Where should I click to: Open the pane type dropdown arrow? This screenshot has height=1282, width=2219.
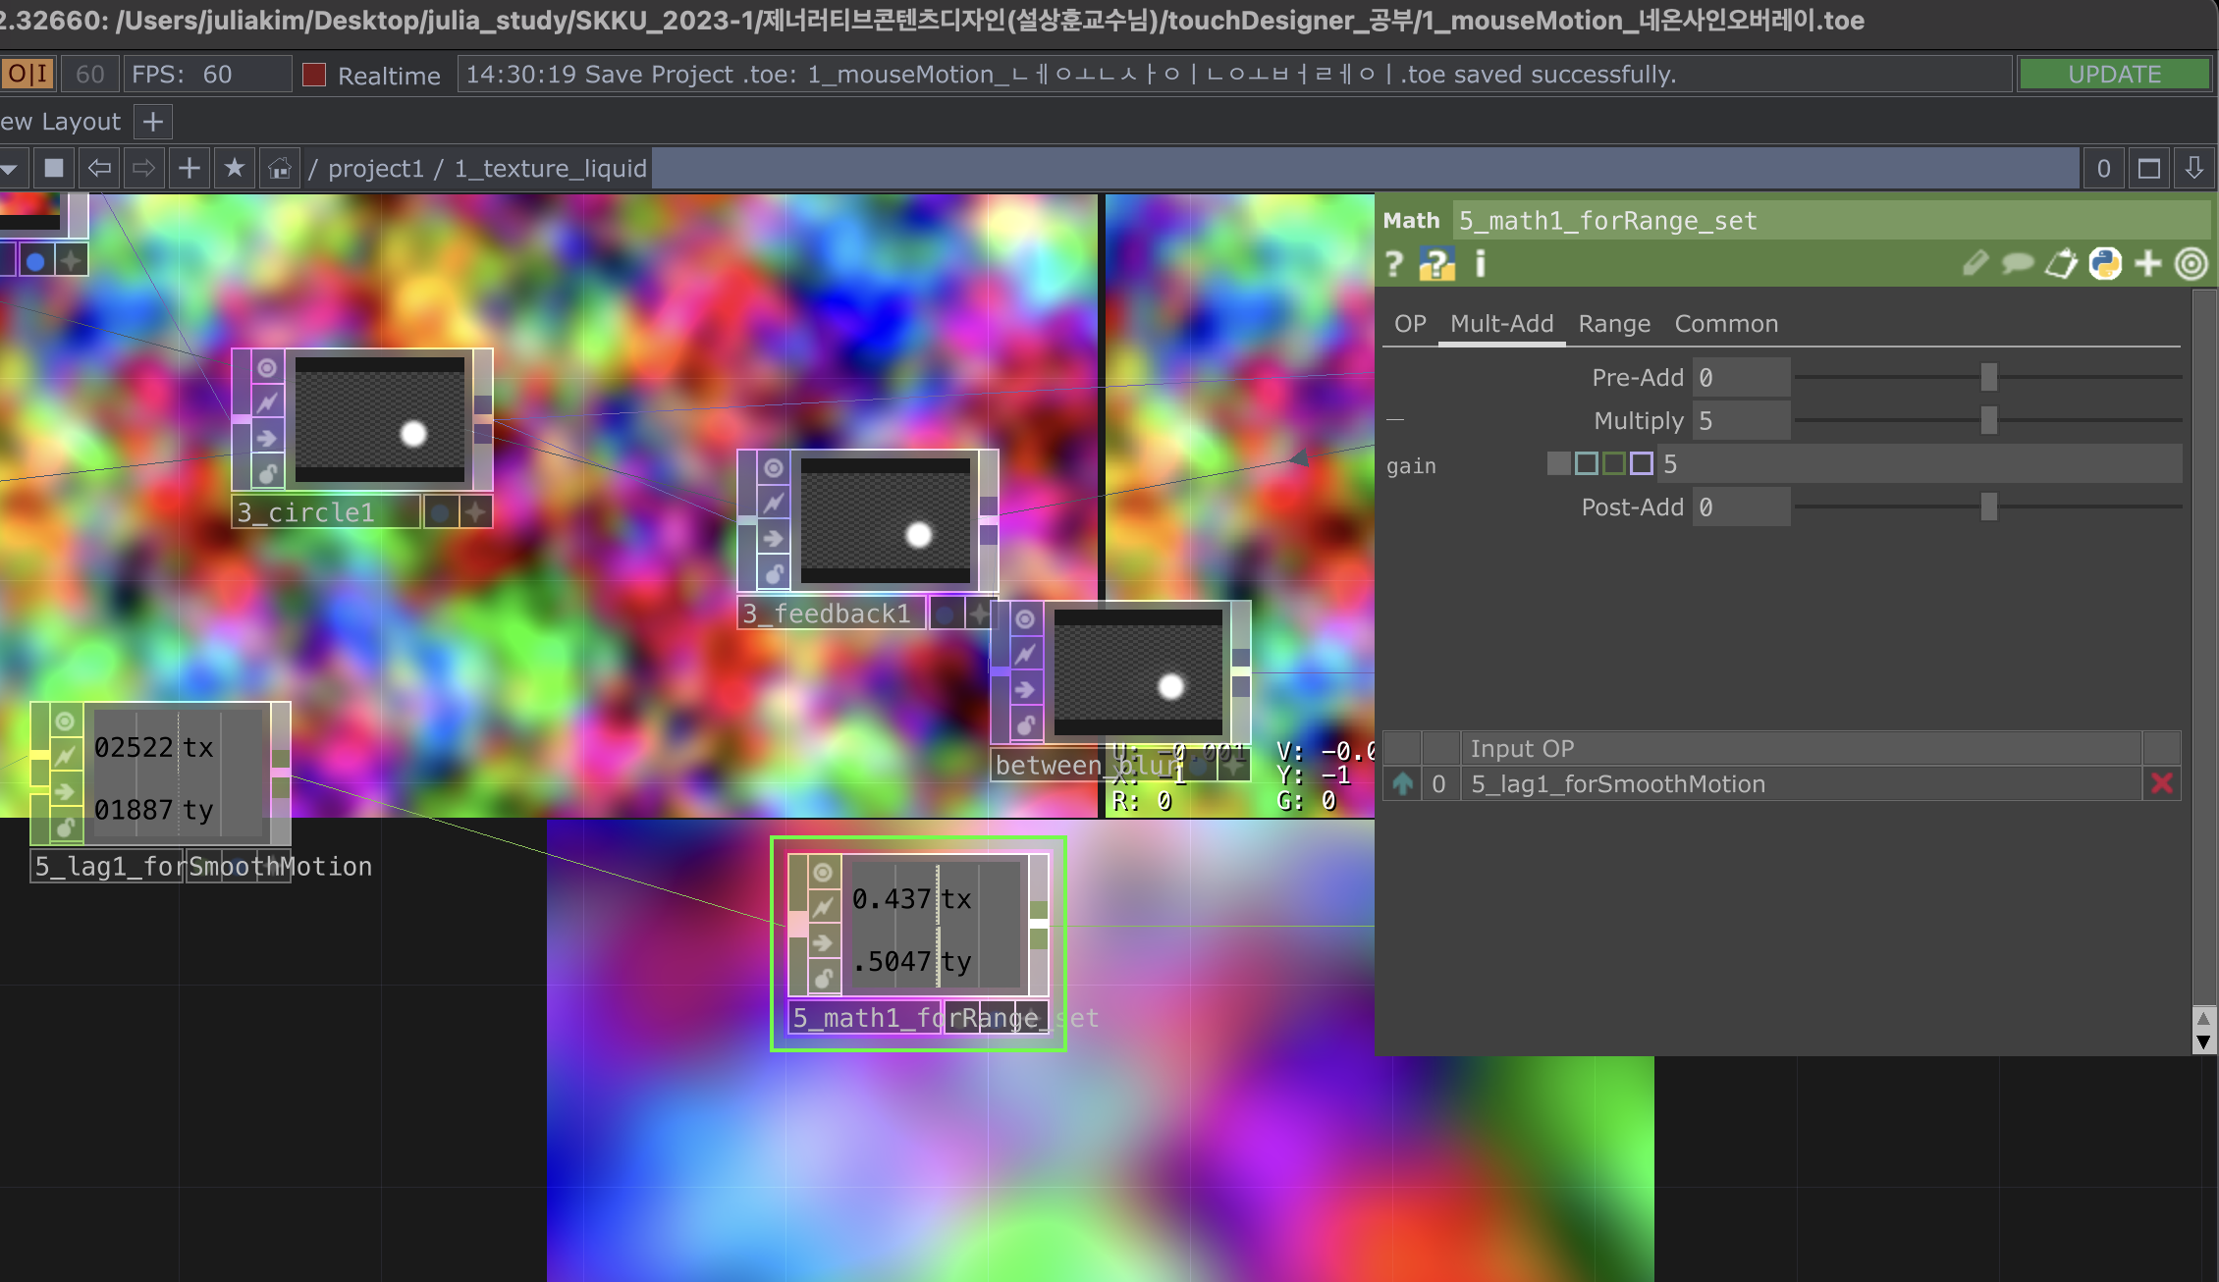coord(9,169)
